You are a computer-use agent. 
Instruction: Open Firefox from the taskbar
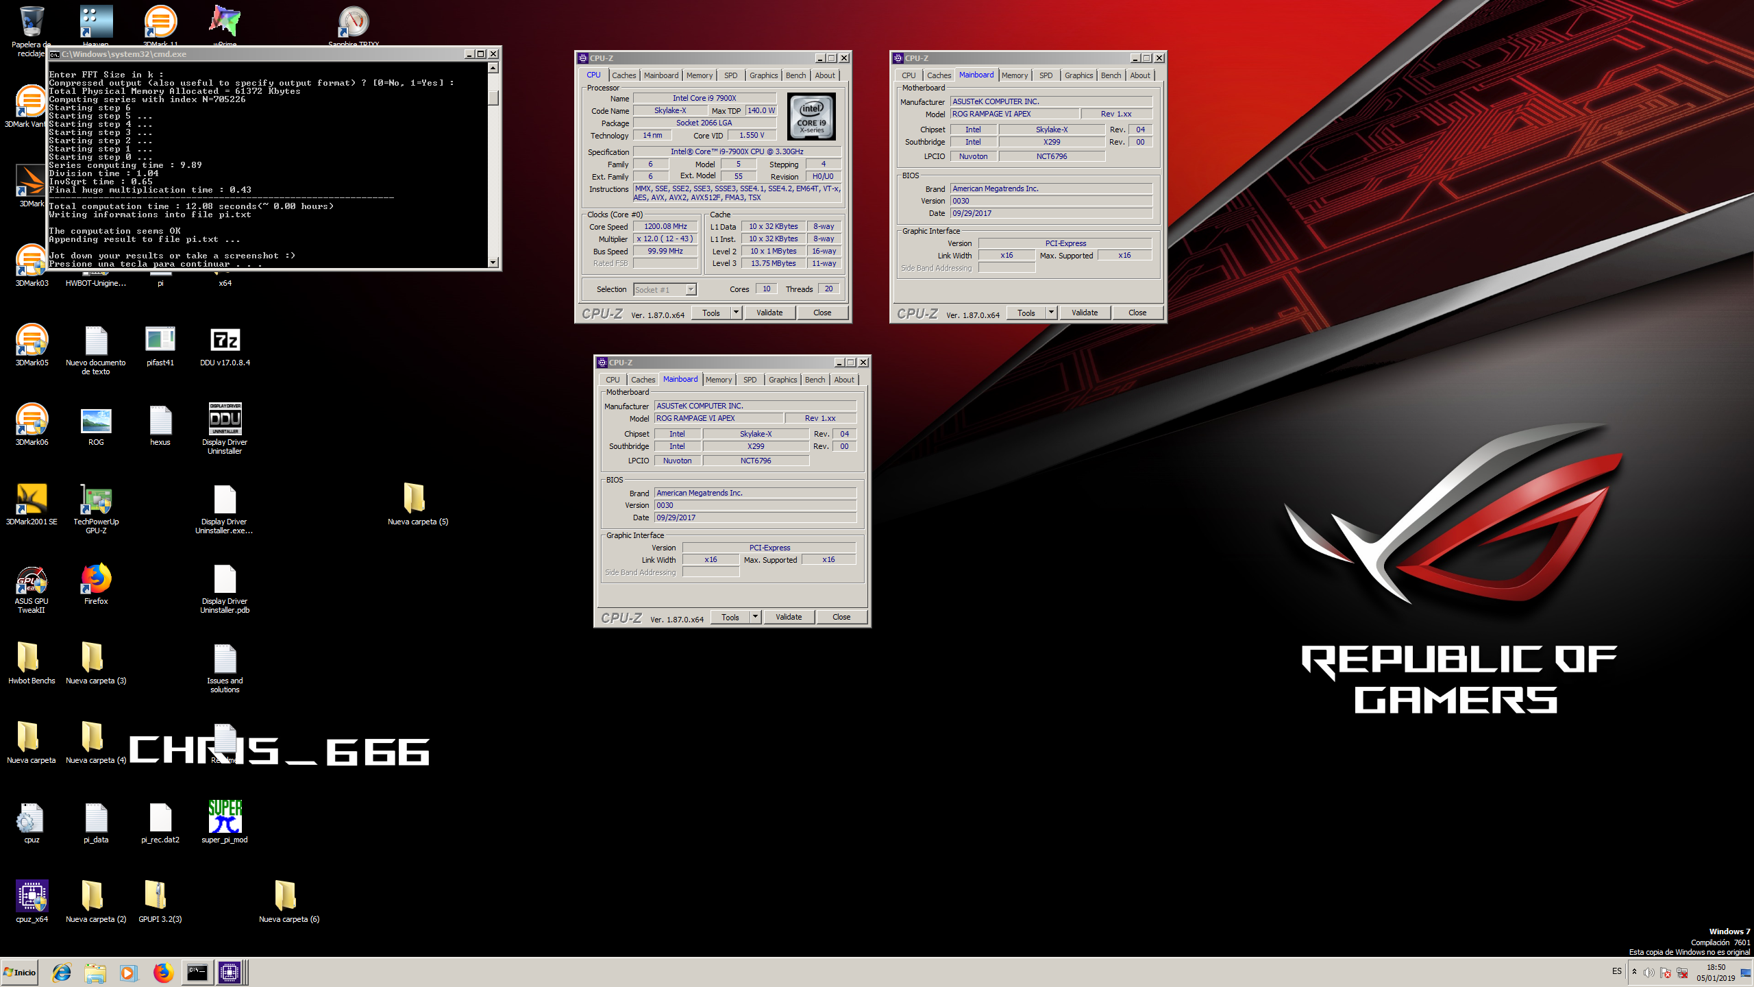tap(163, 973)
